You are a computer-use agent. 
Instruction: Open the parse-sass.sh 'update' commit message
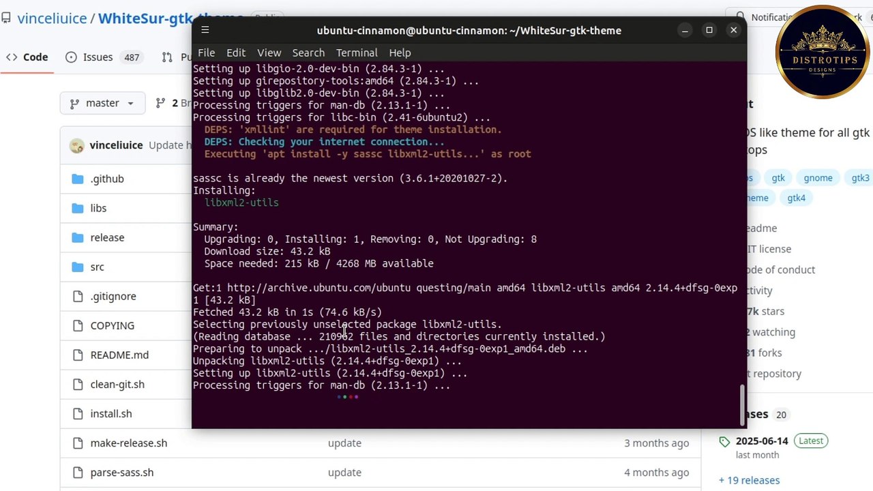(344, 472)
